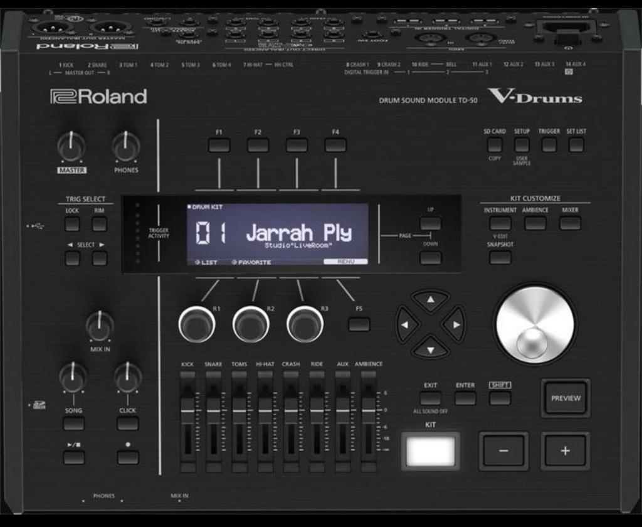
Task: Toggle the CLICK metronome button
Action: pos(127,423)
